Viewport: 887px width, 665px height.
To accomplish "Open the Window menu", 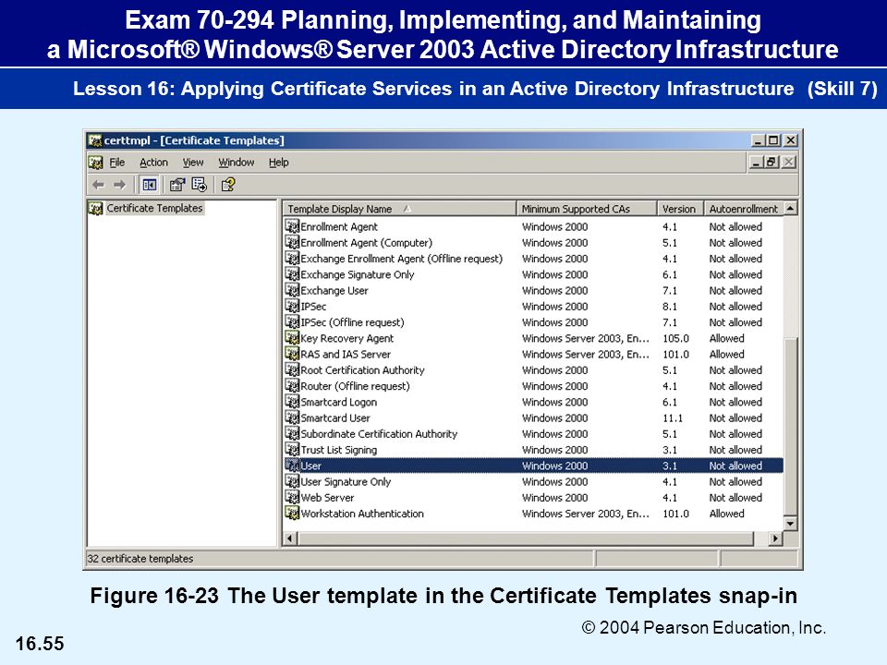I will pos(237,163).
